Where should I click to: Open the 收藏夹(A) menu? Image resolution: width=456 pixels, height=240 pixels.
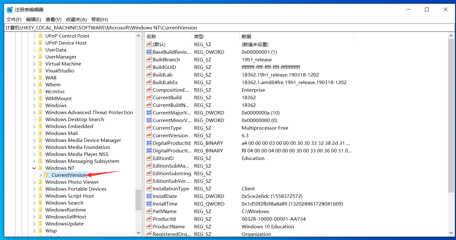(x=76, y=19)
